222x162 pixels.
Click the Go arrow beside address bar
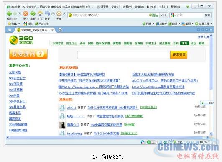pyautogui.click(x=166, y=15)
